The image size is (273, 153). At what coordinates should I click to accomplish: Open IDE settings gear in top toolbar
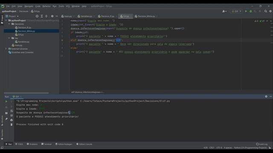point(270,11)
